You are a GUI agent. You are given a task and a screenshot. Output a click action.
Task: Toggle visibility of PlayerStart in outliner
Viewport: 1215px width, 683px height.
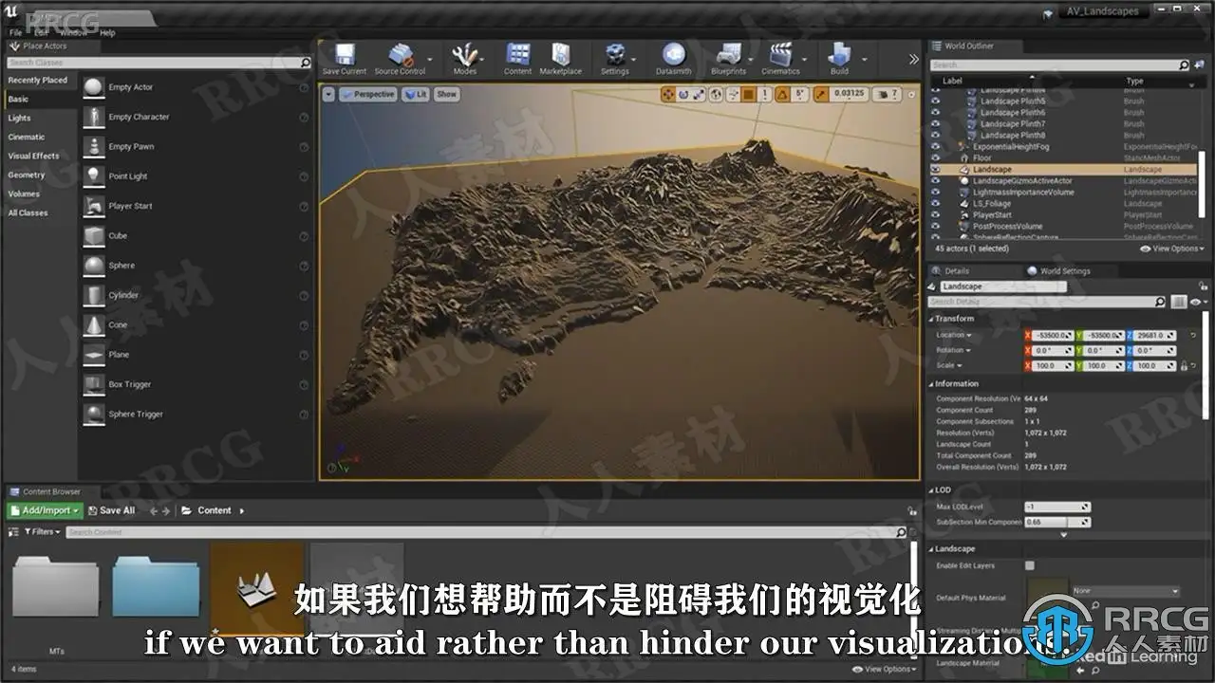tap(936, 215)
